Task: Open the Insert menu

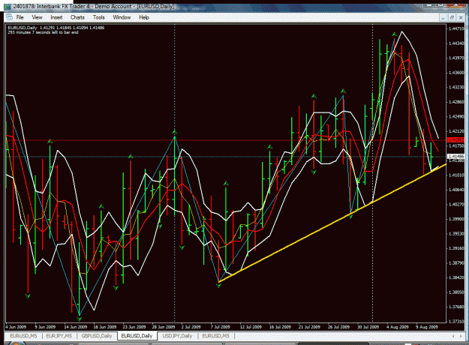Action: pos(56,17)
